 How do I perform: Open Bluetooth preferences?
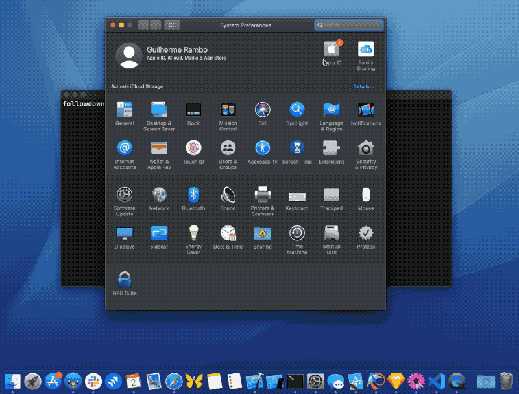[193, 195]
